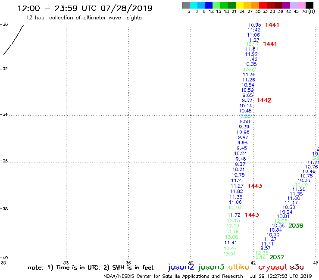Click the 10.45 wave height value
This screenshot has height=280, width=319.
pos(245,111)
